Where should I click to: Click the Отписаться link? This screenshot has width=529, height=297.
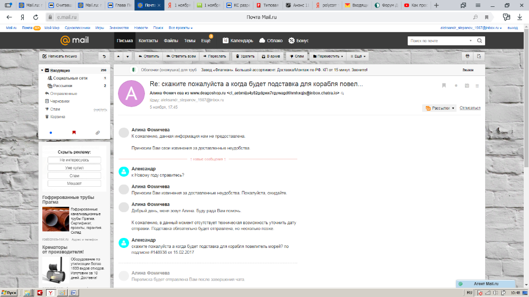click(x=470, y=108)
